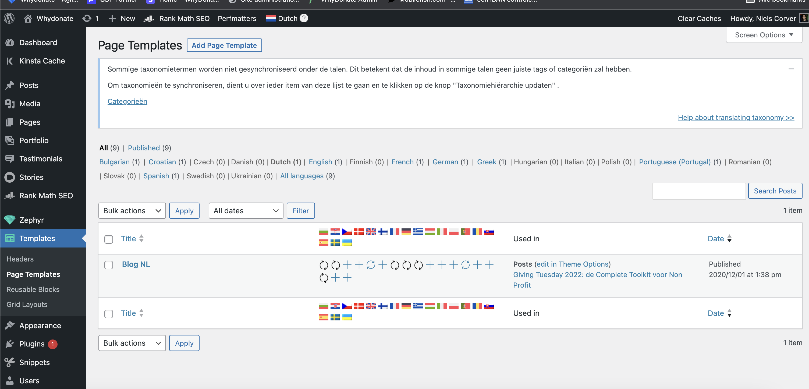Open Perfmatters in admin bar

237,18
